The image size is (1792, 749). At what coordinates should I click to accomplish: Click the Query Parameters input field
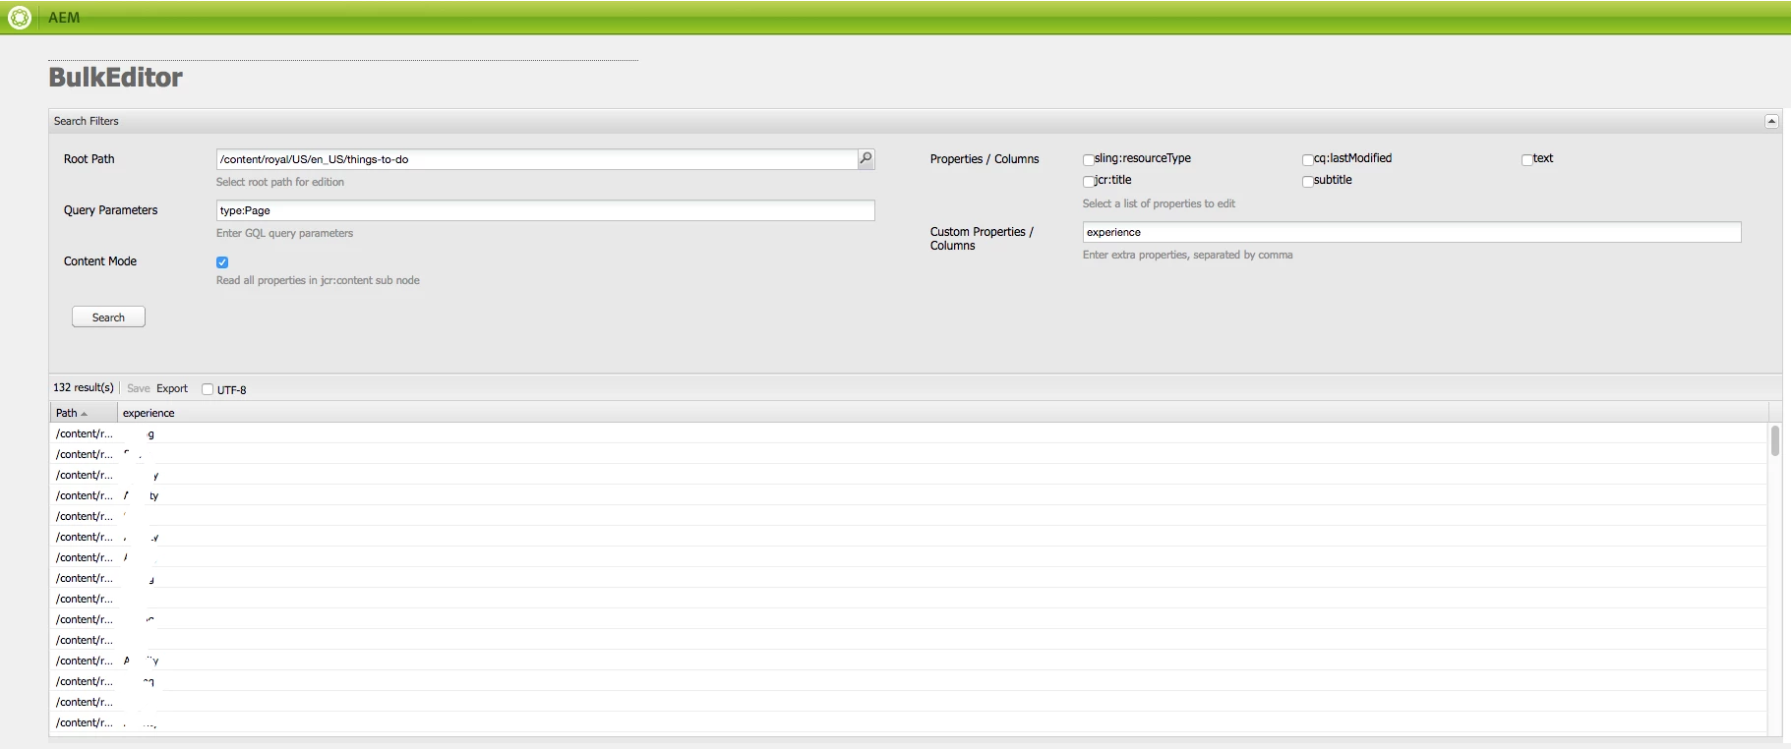[545, 210]
